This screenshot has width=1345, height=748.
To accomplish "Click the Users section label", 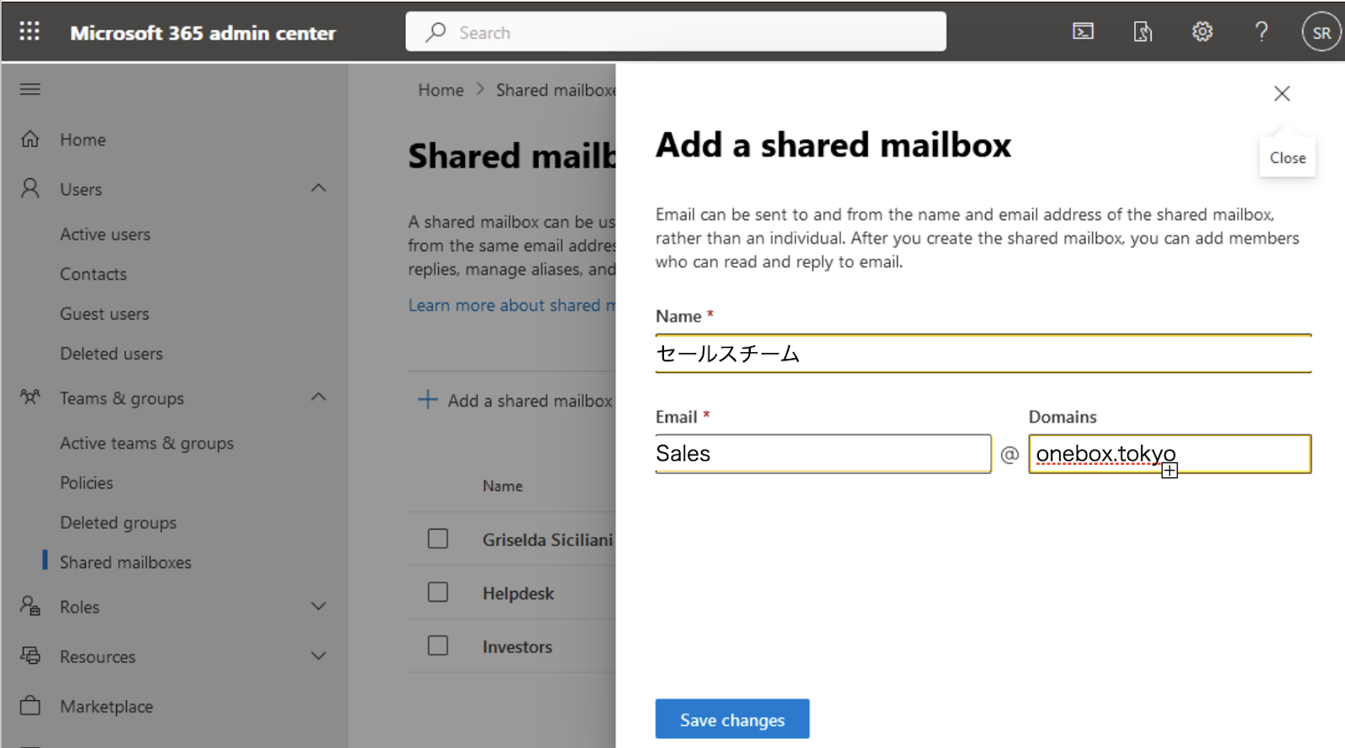I will point(81,189).
